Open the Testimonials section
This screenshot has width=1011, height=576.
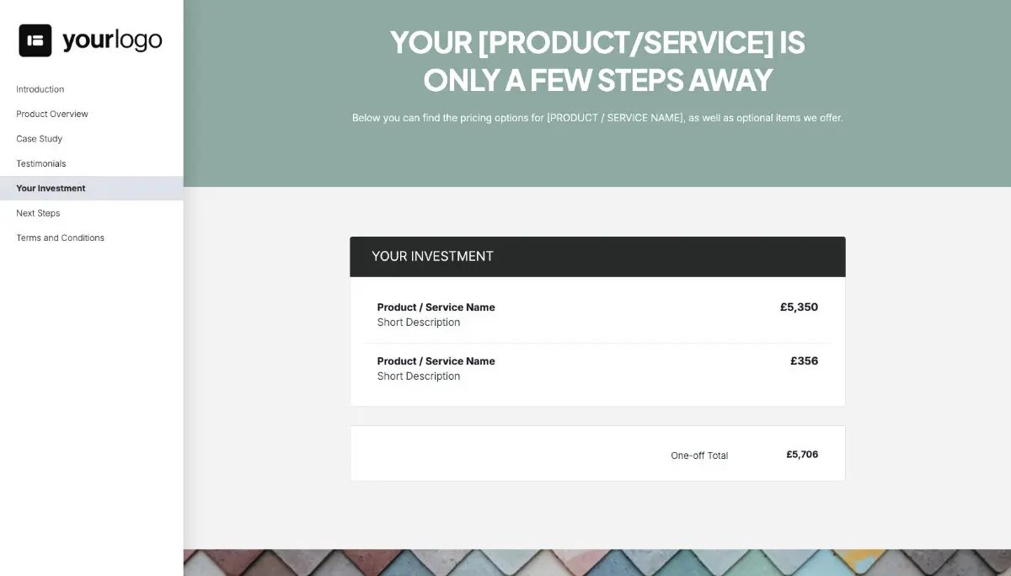click(x=40, y=163)
